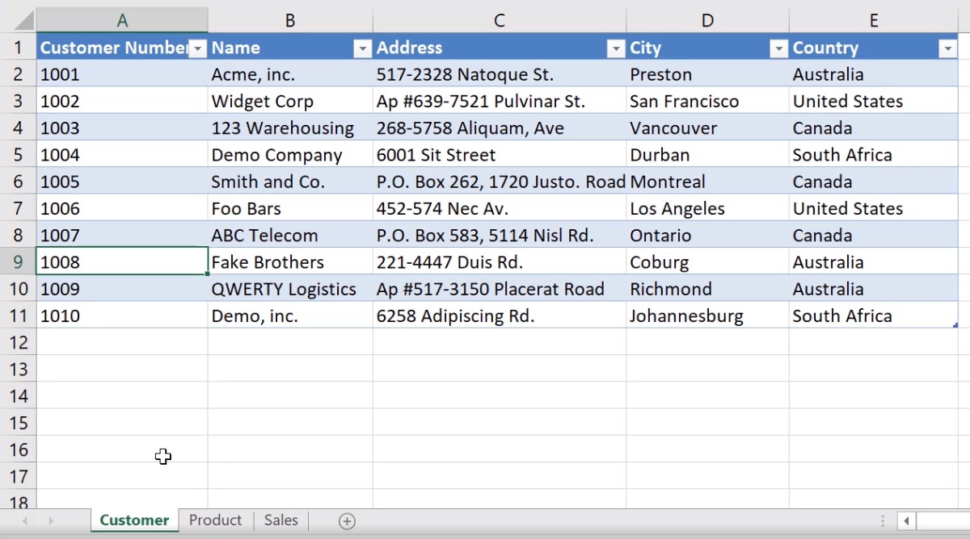Select the Johannesburg cell
The width and height of the screenshot is (970, 539).
point(707,315)
